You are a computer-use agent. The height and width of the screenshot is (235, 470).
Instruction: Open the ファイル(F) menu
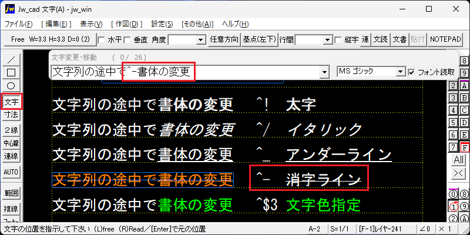click(19, 24)
